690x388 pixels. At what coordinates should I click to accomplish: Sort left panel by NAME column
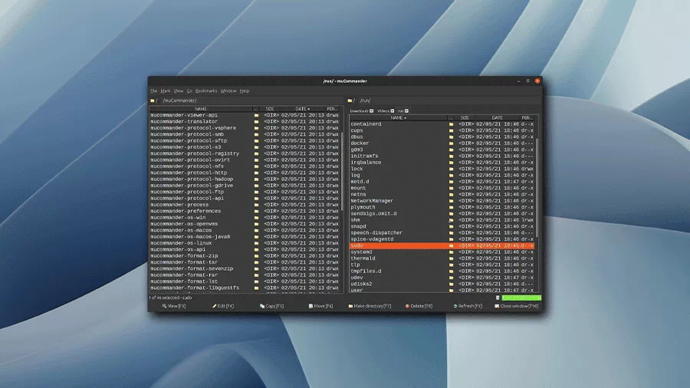pos(201,109)
